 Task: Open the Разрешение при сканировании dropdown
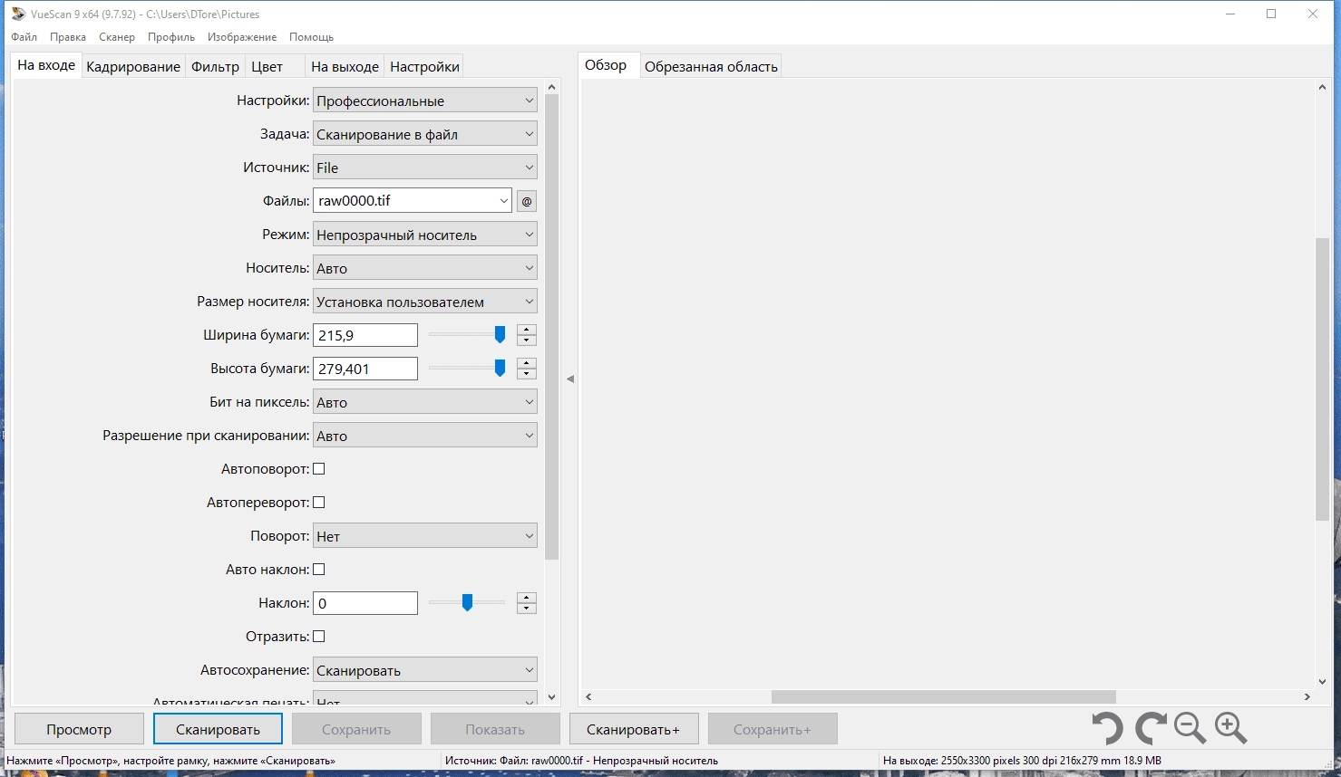pyautogui.click(x=424, y=436)
